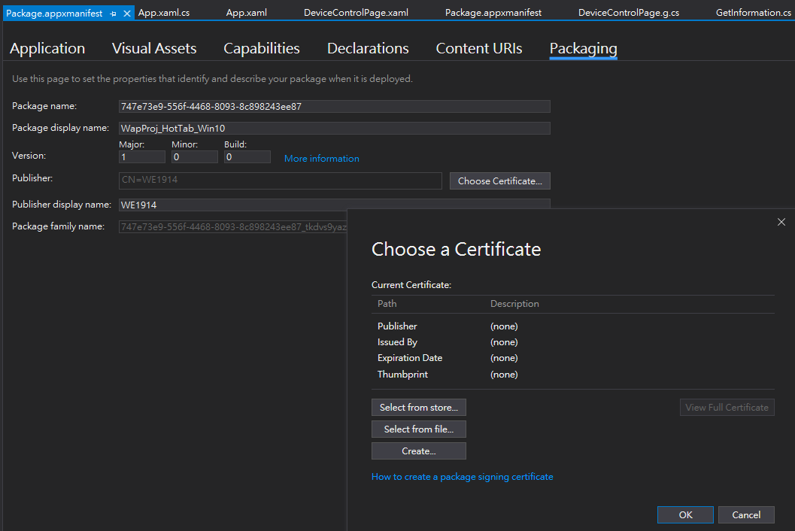795x531 pixels.
Task: Switch to the Declarations page
Action: [x=368, y=47]
